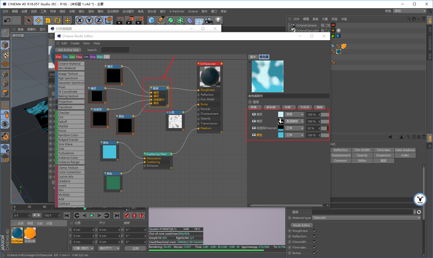This screenshot has width=433, height=258.
Task: Jump to end of animation
Action: (x=117, y=215)
